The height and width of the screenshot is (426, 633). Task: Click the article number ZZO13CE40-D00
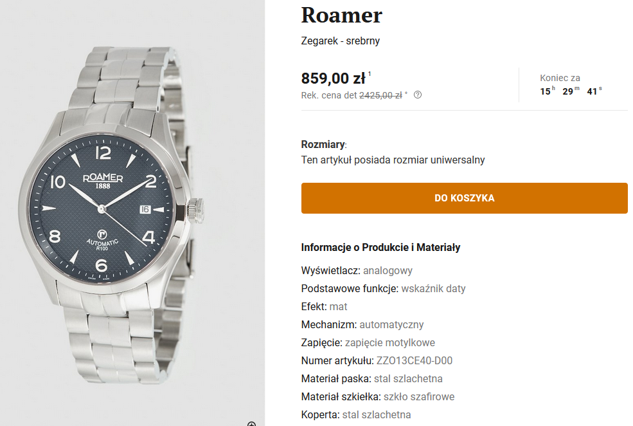[414, 360]
